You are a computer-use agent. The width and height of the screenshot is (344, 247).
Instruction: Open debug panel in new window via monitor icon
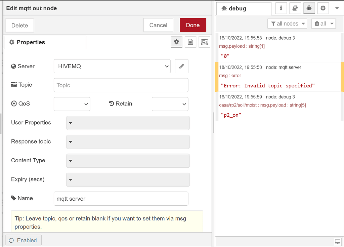337,241
